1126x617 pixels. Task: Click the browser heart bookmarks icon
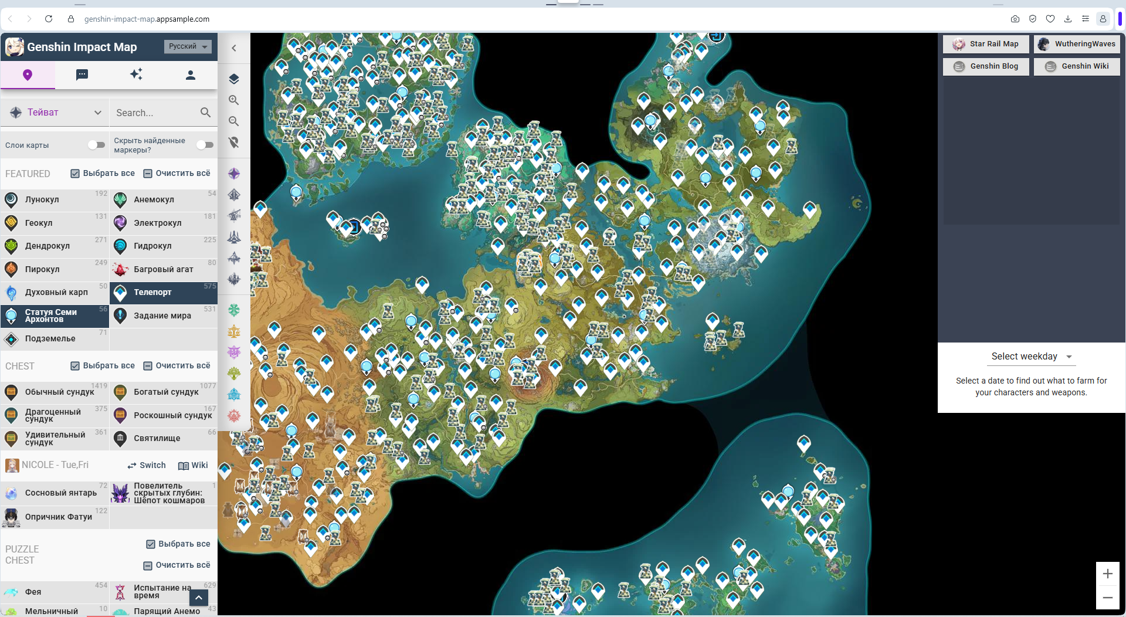pos(1050,19)
